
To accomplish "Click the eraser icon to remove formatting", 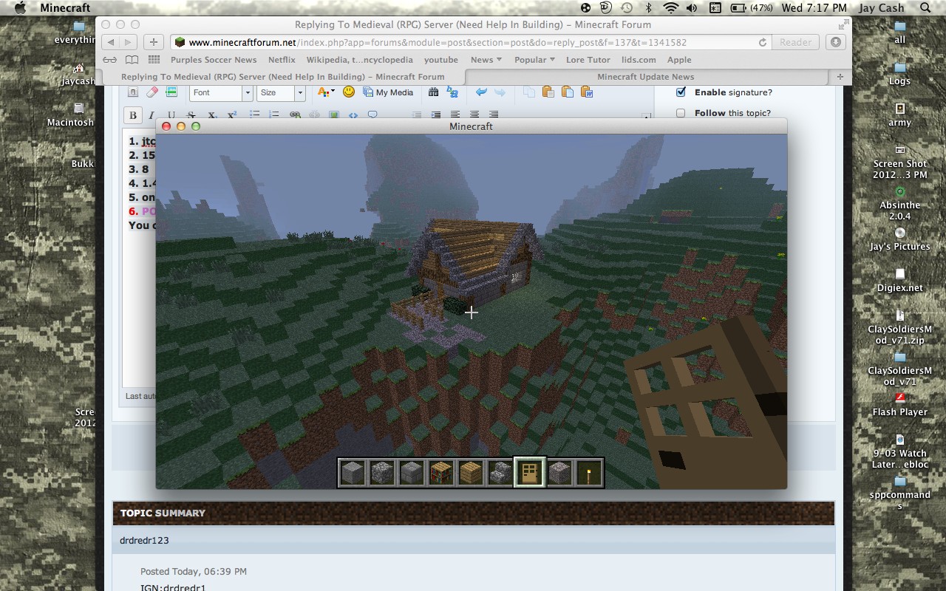I will [x=151, y=92].
